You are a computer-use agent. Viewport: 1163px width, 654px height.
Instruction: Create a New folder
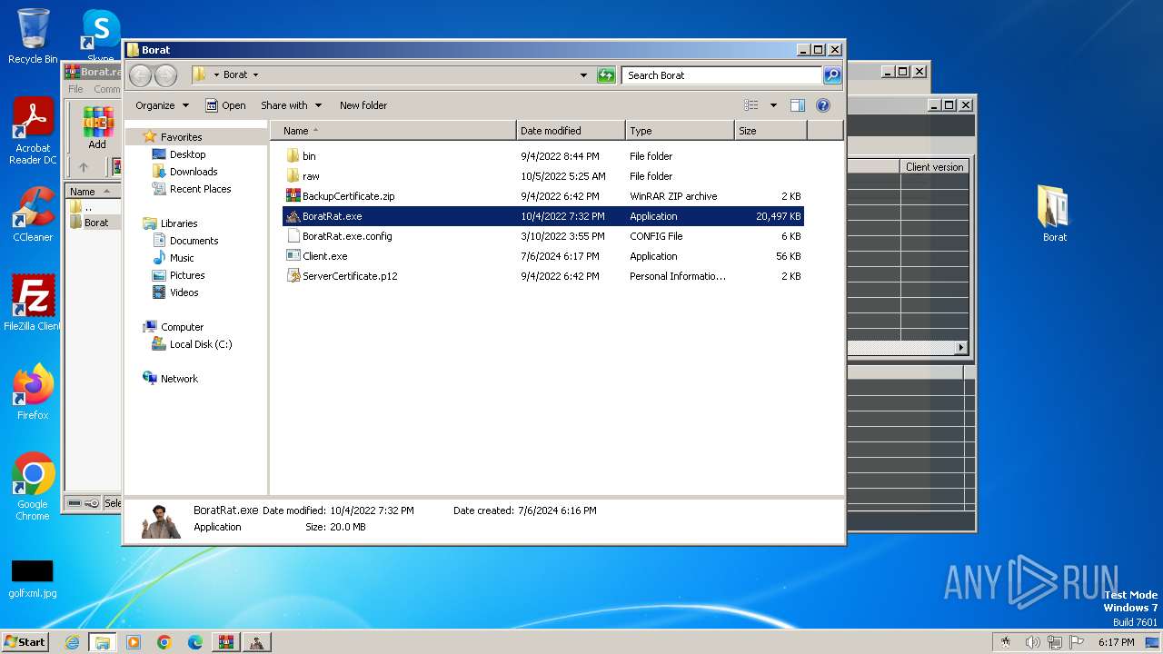[x=363, y=105]
